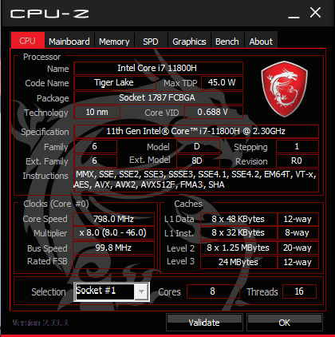Select the Specification text field

196,131
